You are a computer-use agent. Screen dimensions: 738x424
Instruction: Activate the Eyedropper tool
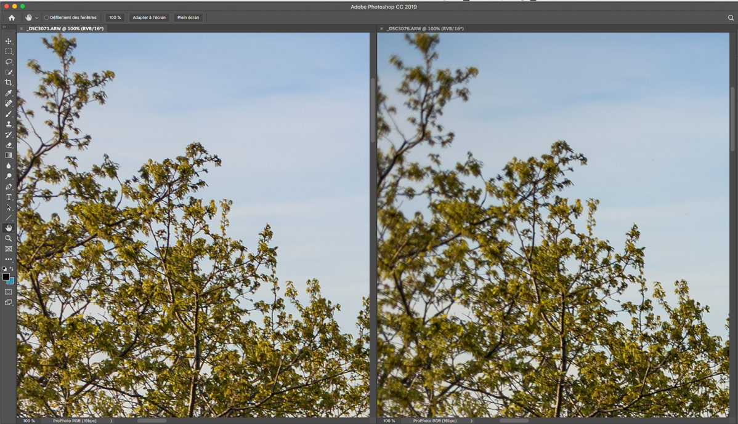tap(9, 93)
